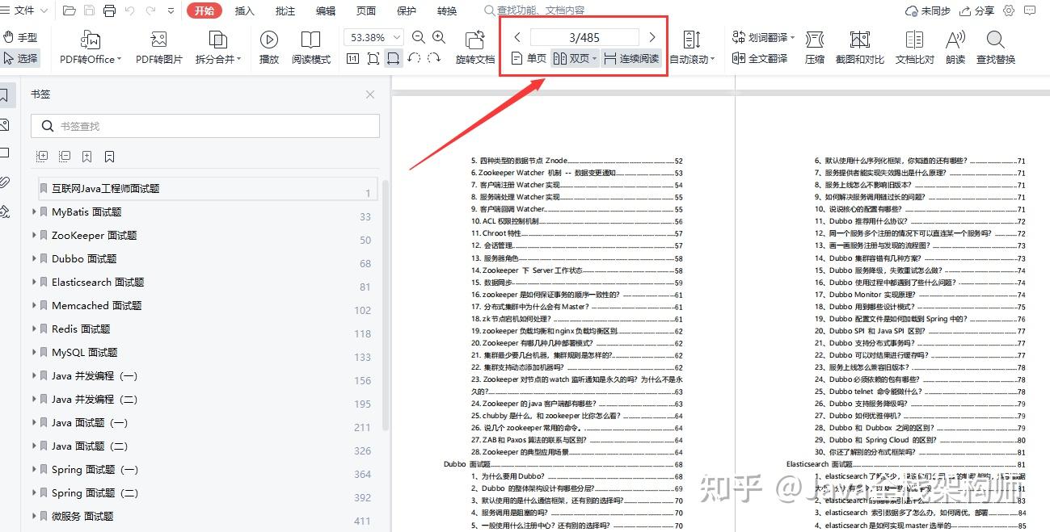Rotate view counterclockwise
This screenshot has height=532, width=1050.
coord(414,58)
